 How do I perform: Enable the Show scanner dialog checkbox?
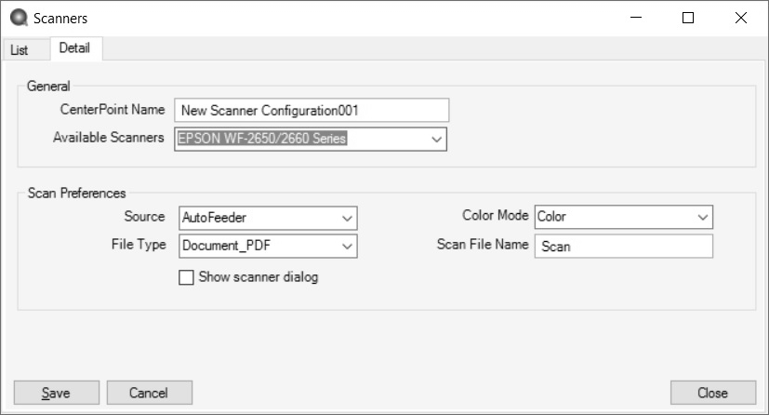[x=186, y=277]
